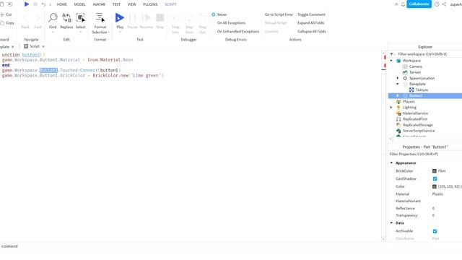Open the HOME ribbon tab
The height and width of the screenshot is (260, 462).
(61, 4)
